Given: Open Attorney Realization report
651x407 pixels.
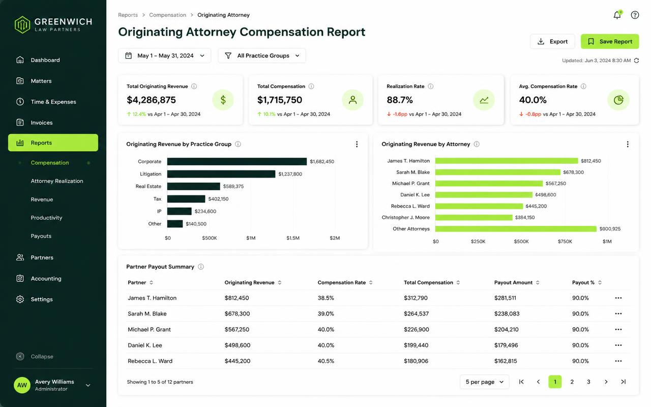Looking at the screenshot, I should pos(57,181).
